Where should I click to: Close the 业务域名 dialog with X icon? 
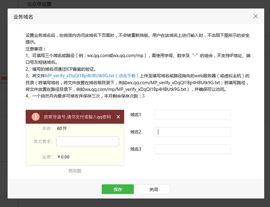255,16
